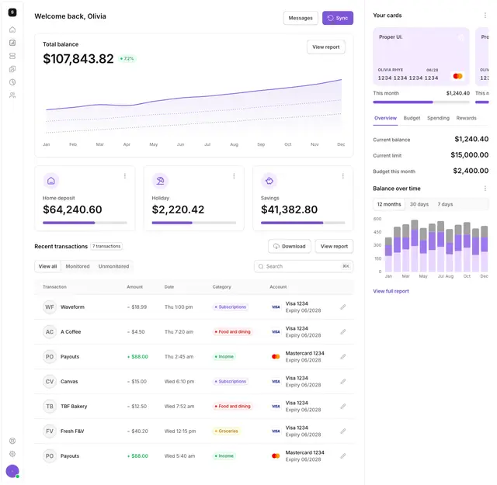Click the Groceries category tag
This screenshot has height=485, width=497.
(226, 431)
